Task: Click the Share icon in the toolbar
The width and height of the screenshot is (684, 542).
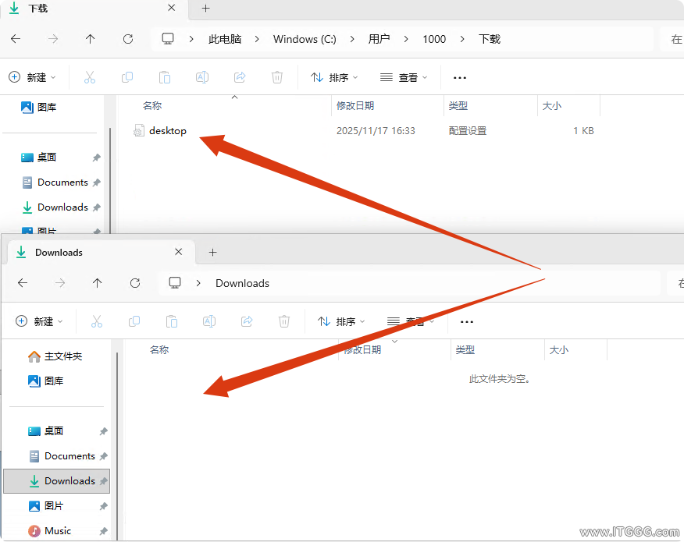Action: point(240,77)
